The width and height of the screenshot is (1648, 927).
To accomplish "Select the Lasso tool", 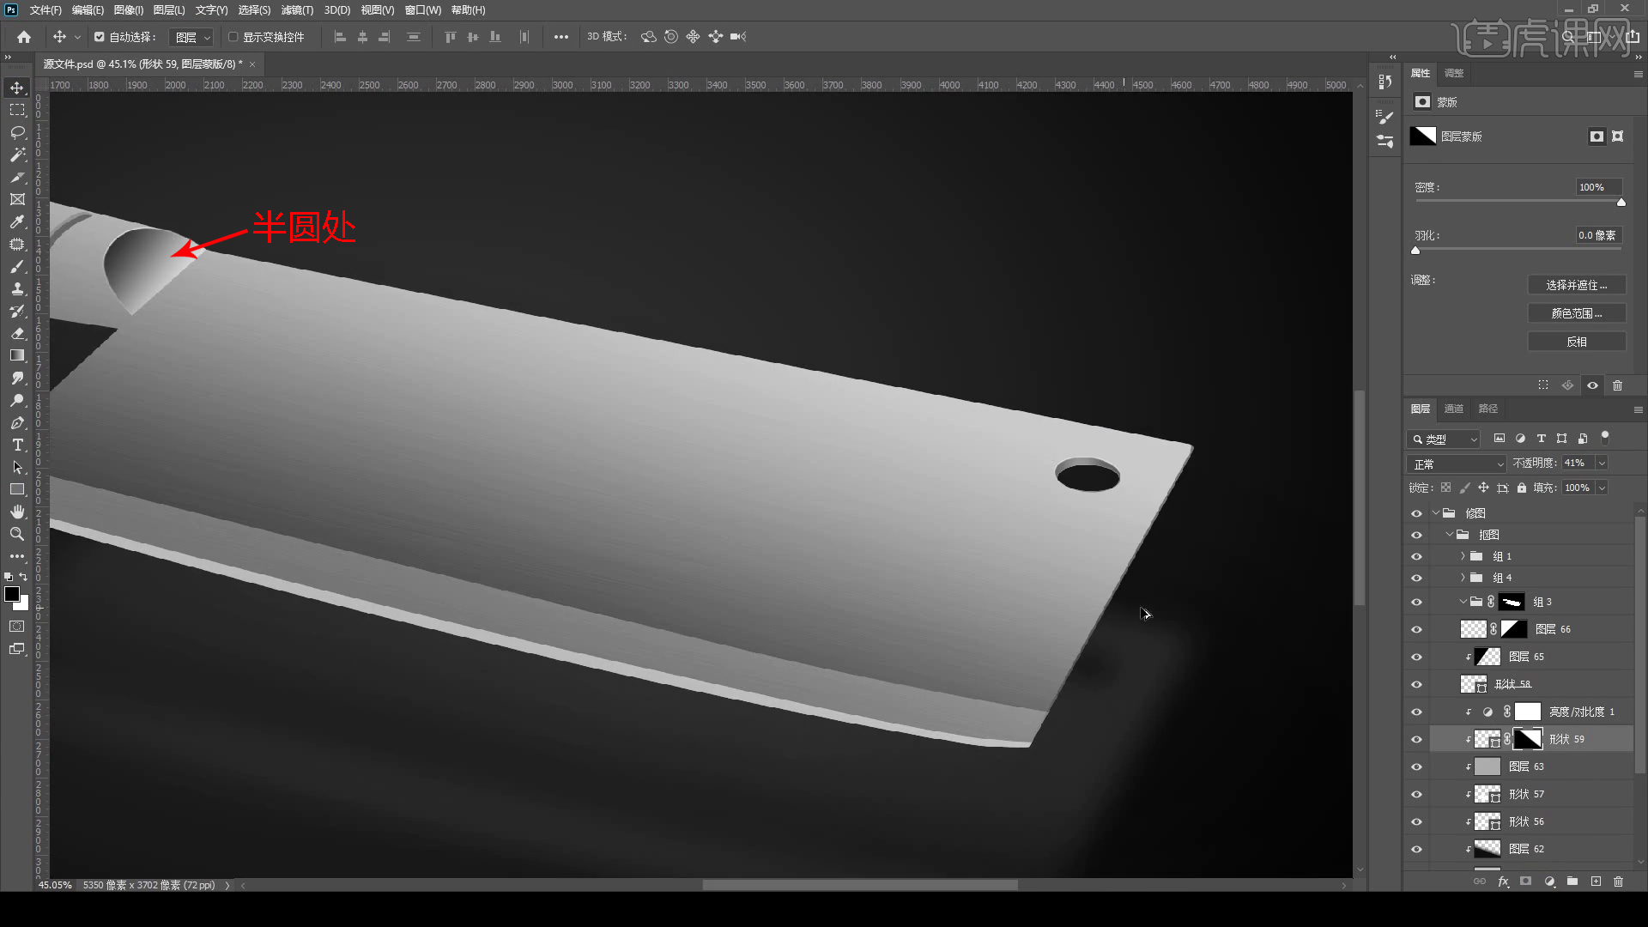I will [x=17, y=132].
